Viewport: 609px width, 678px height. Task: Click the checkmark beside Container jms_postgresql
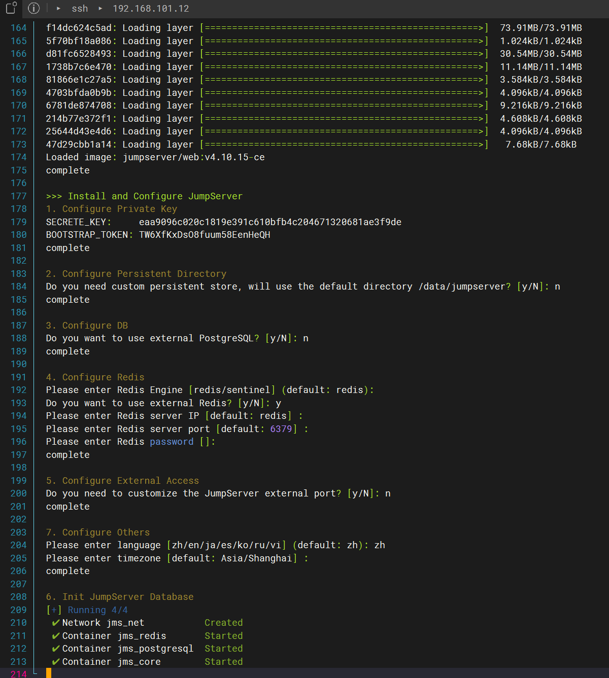56,649
